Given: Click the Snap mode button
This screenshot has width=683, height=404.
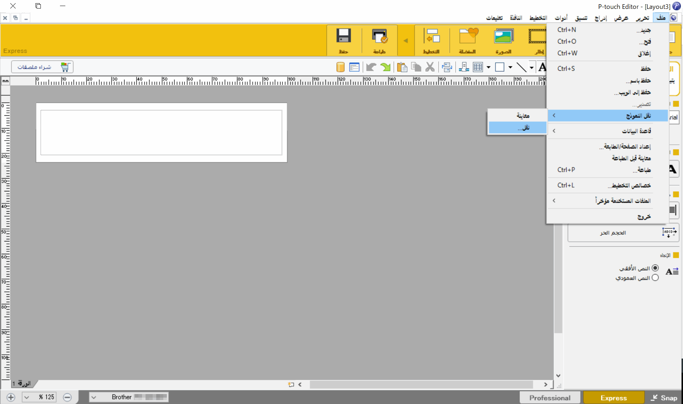Looking at the screenshot, I should tap(664, 398).
